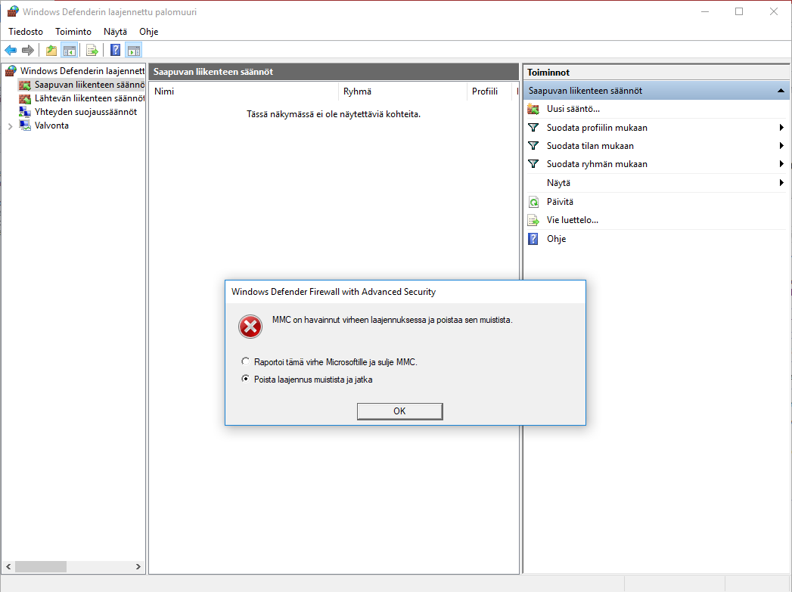This screenshot has width=792, height=592.
Task: Open help via the toolbar question mark icon
Action: click(116, 50)
